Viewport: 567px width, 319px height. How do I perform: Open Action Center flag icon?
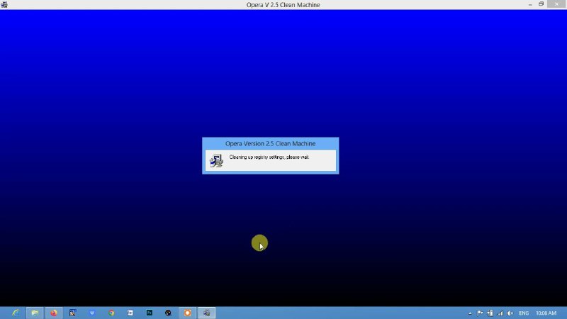[480, 313]
